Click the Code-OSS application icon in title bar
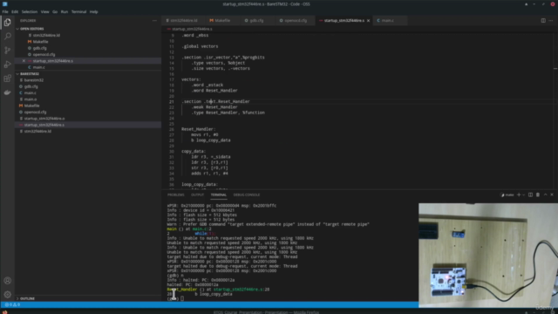 [x=5, y=3]
